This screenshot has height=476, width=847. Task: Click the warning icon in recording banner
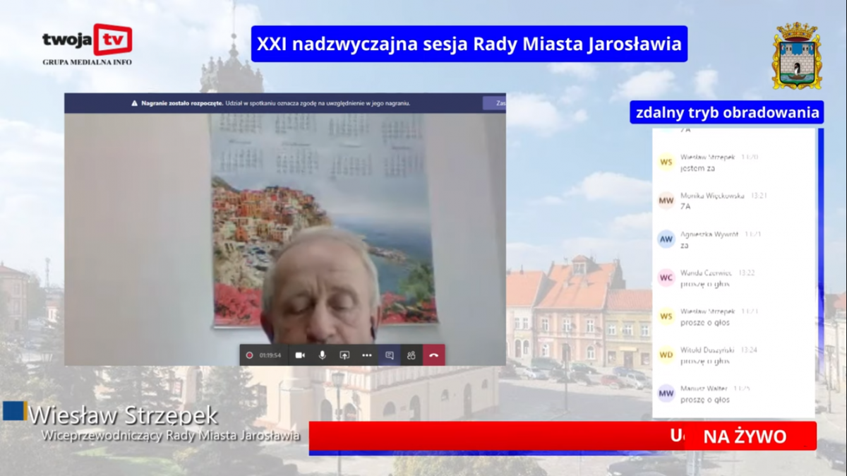[134, 103]
